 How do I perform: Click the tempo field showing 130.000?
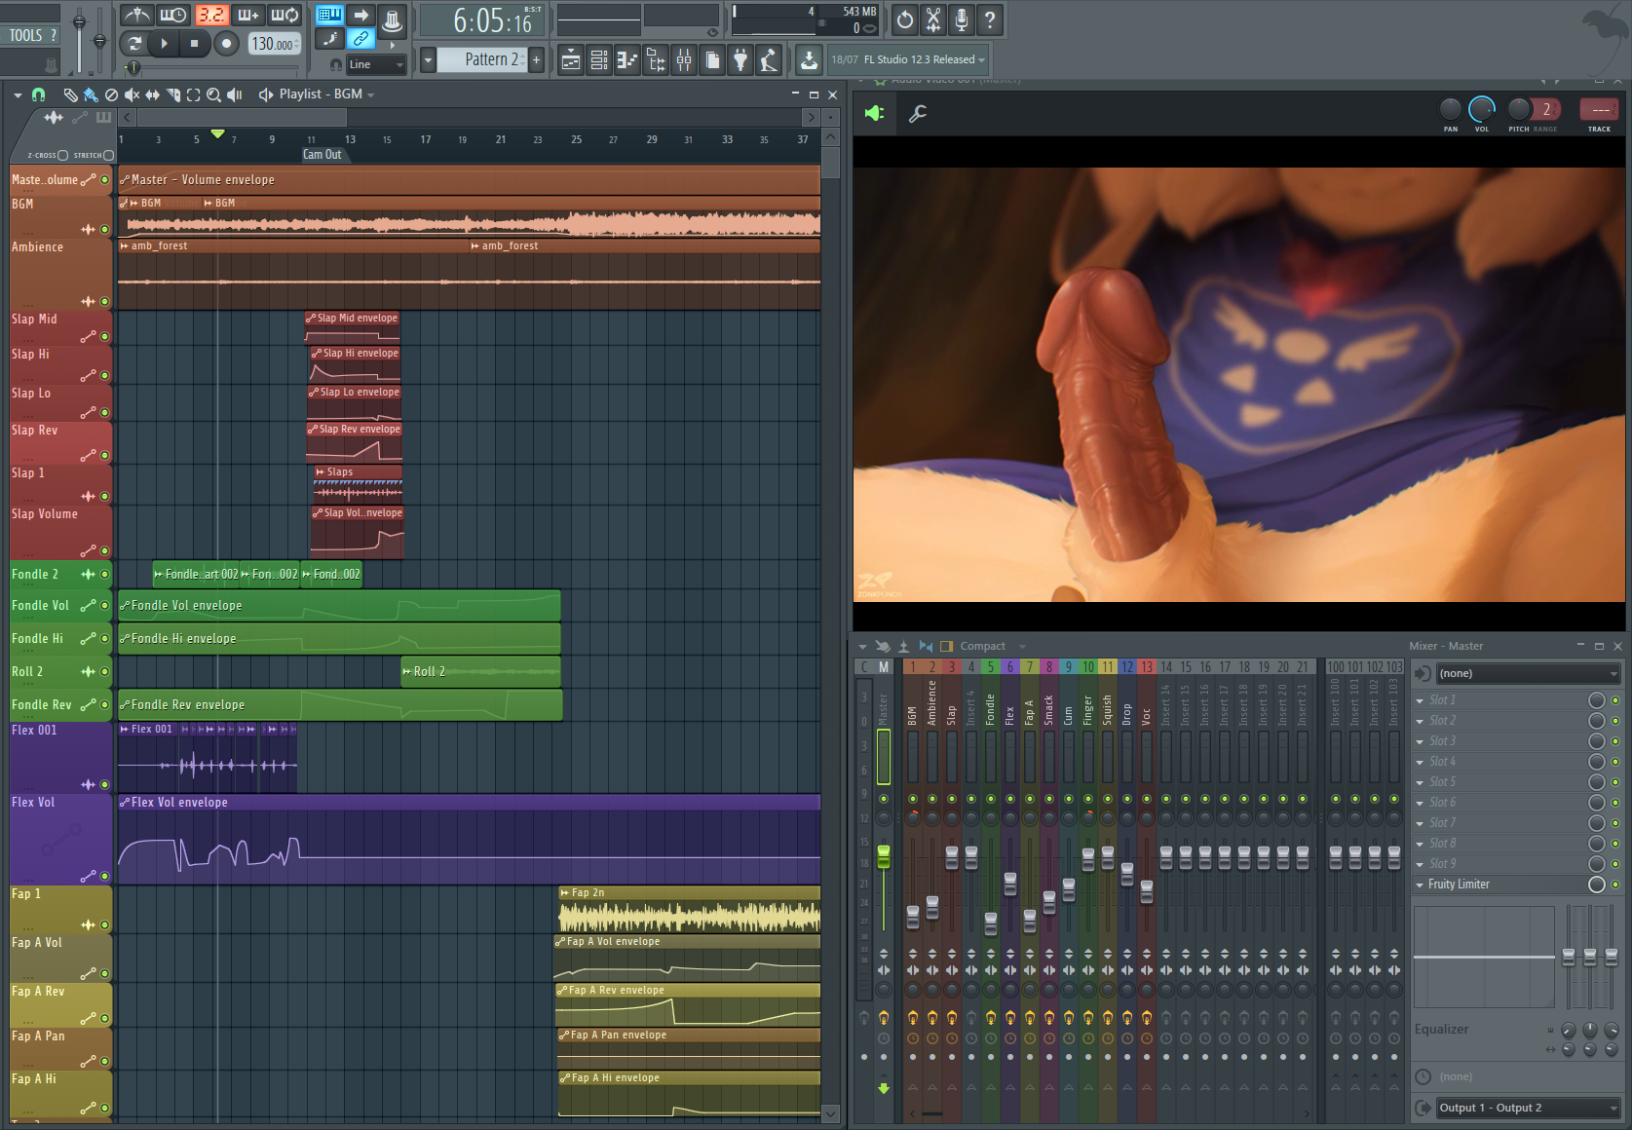[x=274, y=44]
